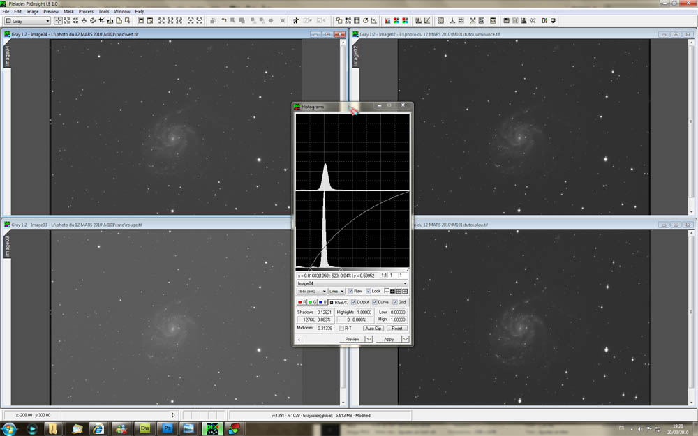The height and width of the screenshot is (436, 698).
Task: Click the Photoshop icon in the taskbar
Action: click(x=168, y=427)
